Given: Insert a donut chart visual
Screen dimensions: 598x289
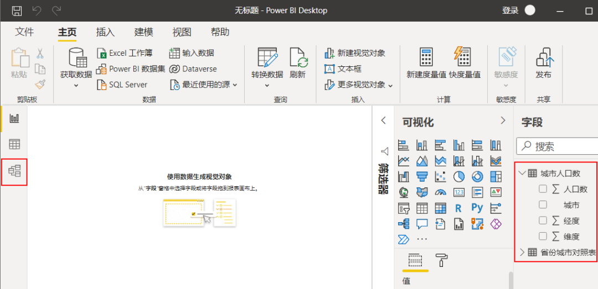Looking at the screenshot, I should (x=477, y=176).
